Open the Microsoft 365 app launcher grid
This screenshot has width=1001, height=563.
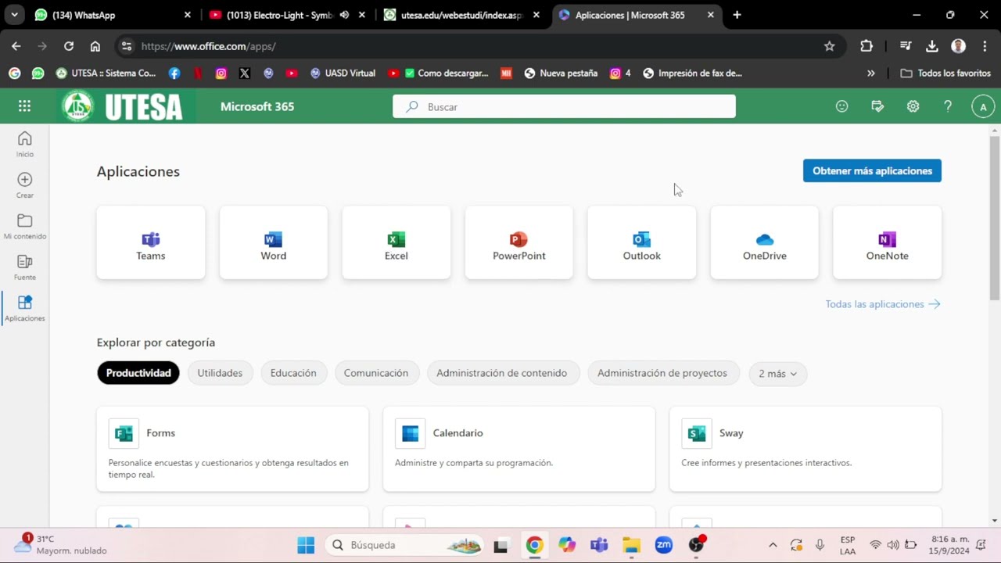point(24,106)
